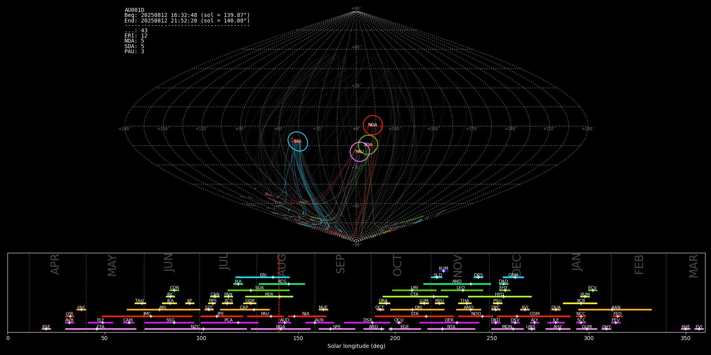Select the JMC shower bar on timeline
Viewport: 711px width, 355px height.
(147, 316)
